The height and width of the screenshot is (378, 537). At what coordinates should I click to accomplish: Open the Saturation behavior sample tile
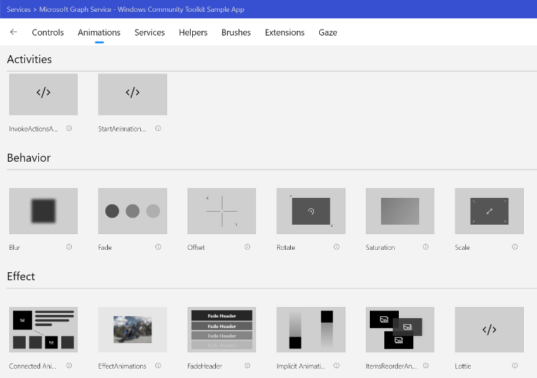pos(400,211)
